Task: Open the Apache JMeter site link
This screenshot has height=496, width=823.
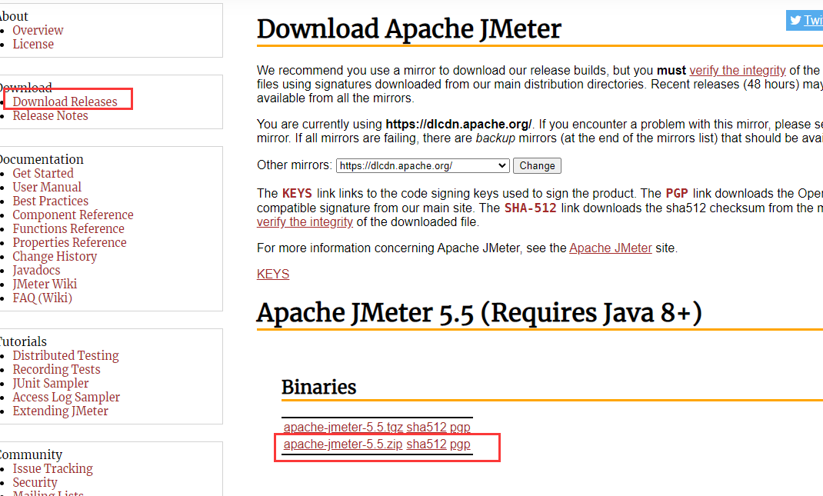Action: (x=611, y=248)
